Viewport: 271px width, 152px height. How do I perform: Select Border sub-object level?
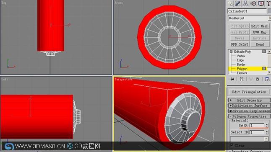tap(241, 64)
